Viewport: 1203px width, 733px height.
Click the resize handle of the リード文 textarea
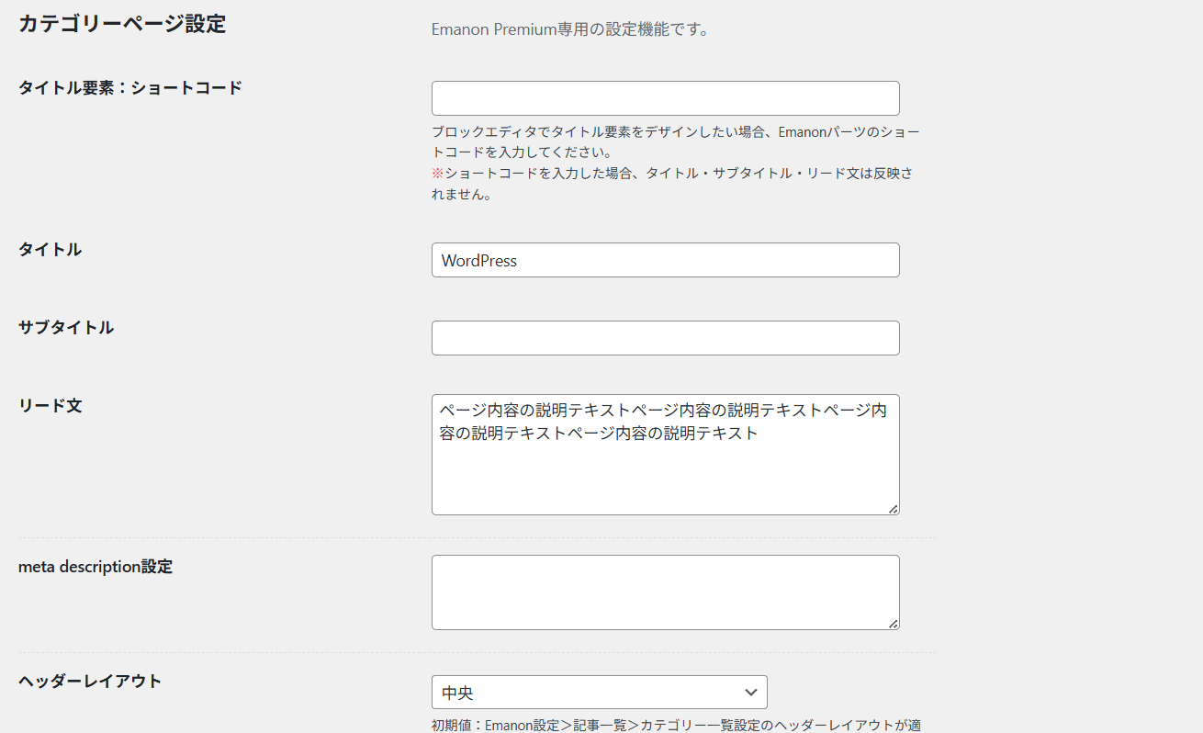click(893, 508)
